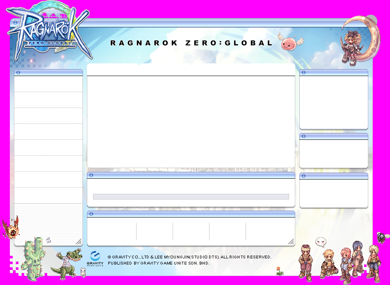Click the resize grip of the left sidebar panel

click(79, 241)
